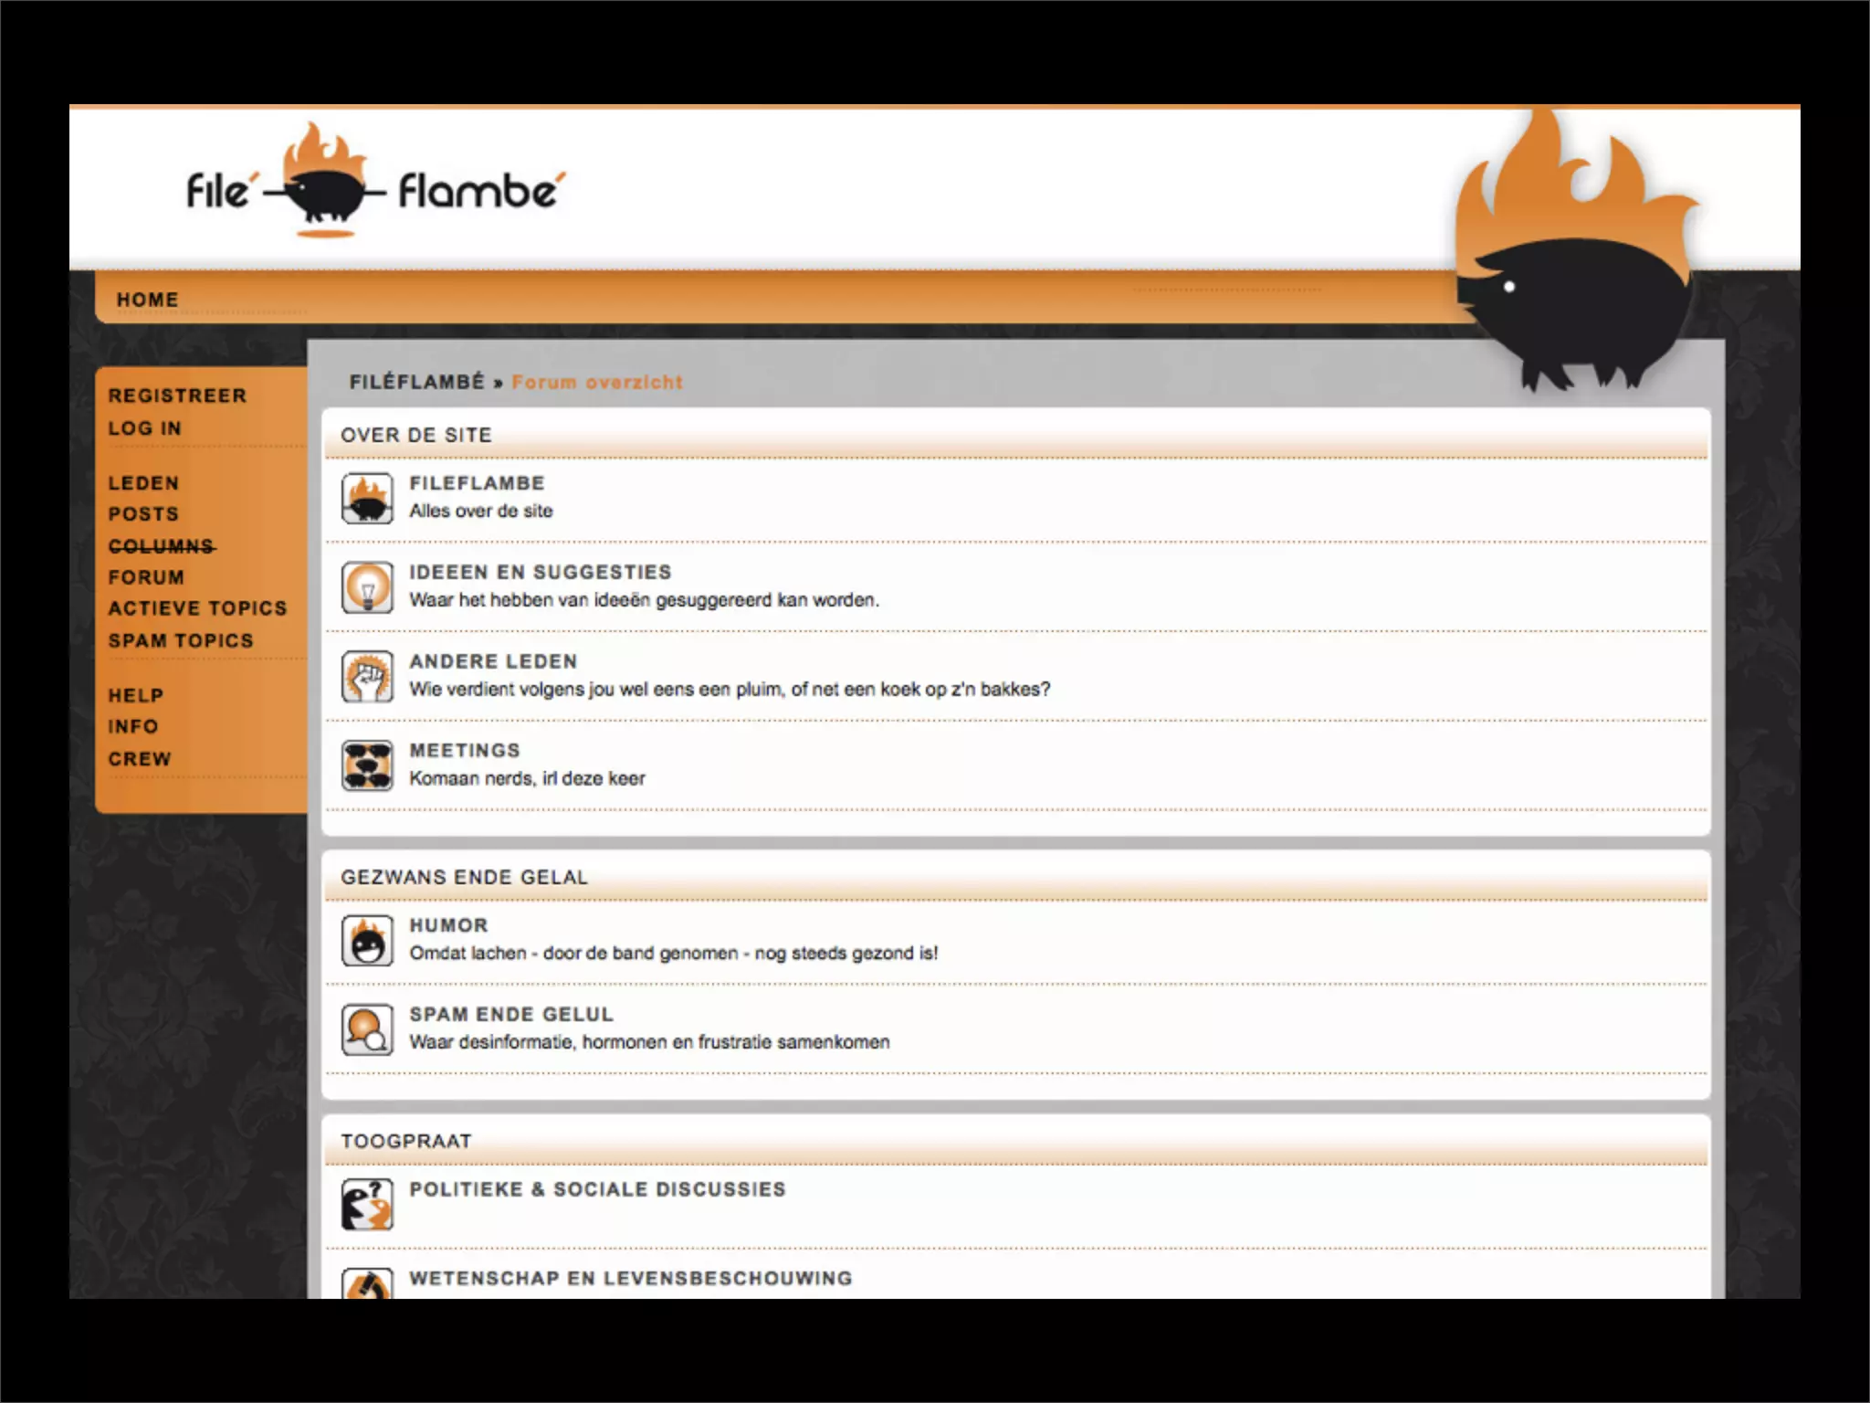Viewport: 1870px width, 1403px height.
Task: Click the Wetenschap en Levensbeschouwing icon
Action: [367, 1282]
